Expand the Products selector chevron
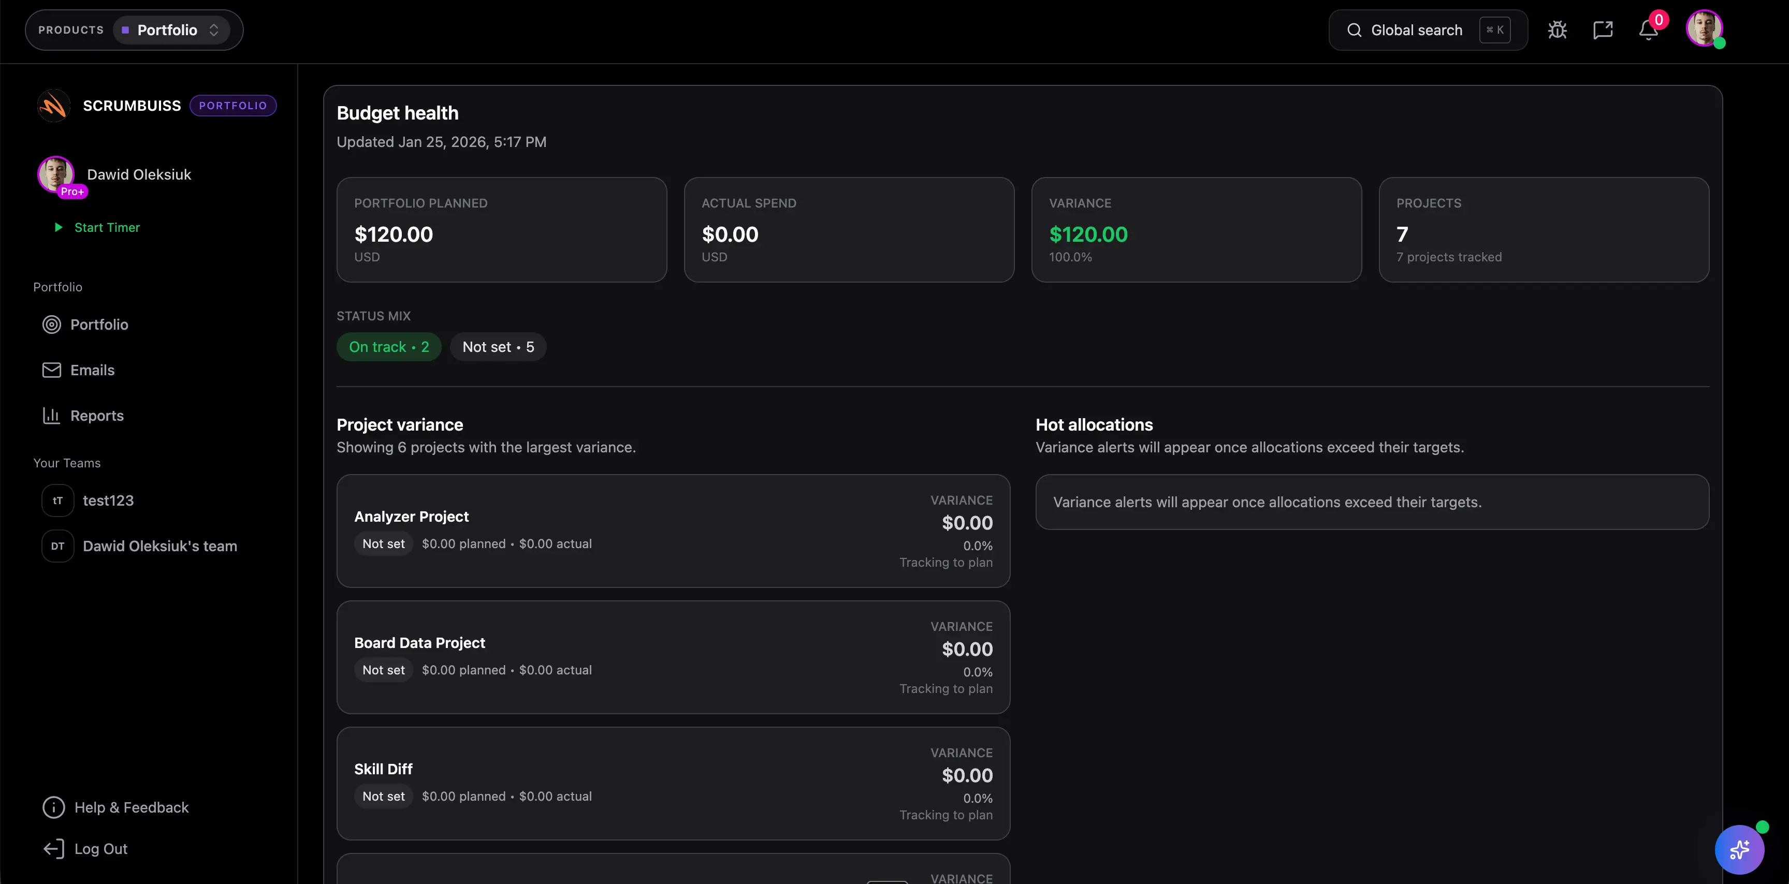This screenshot has width=1789, height=884. pyautogui.click(x=214, y=30)
